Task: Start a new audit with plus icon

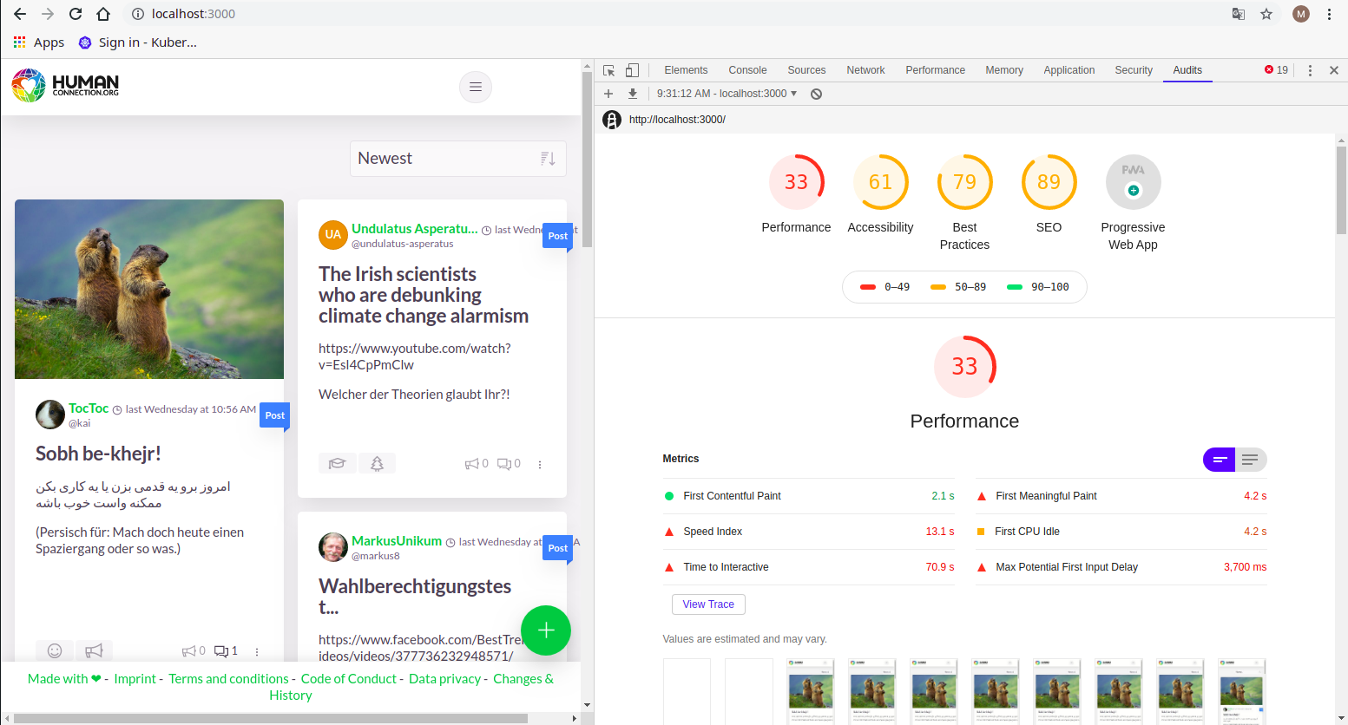Action: (x=608, y=94)
